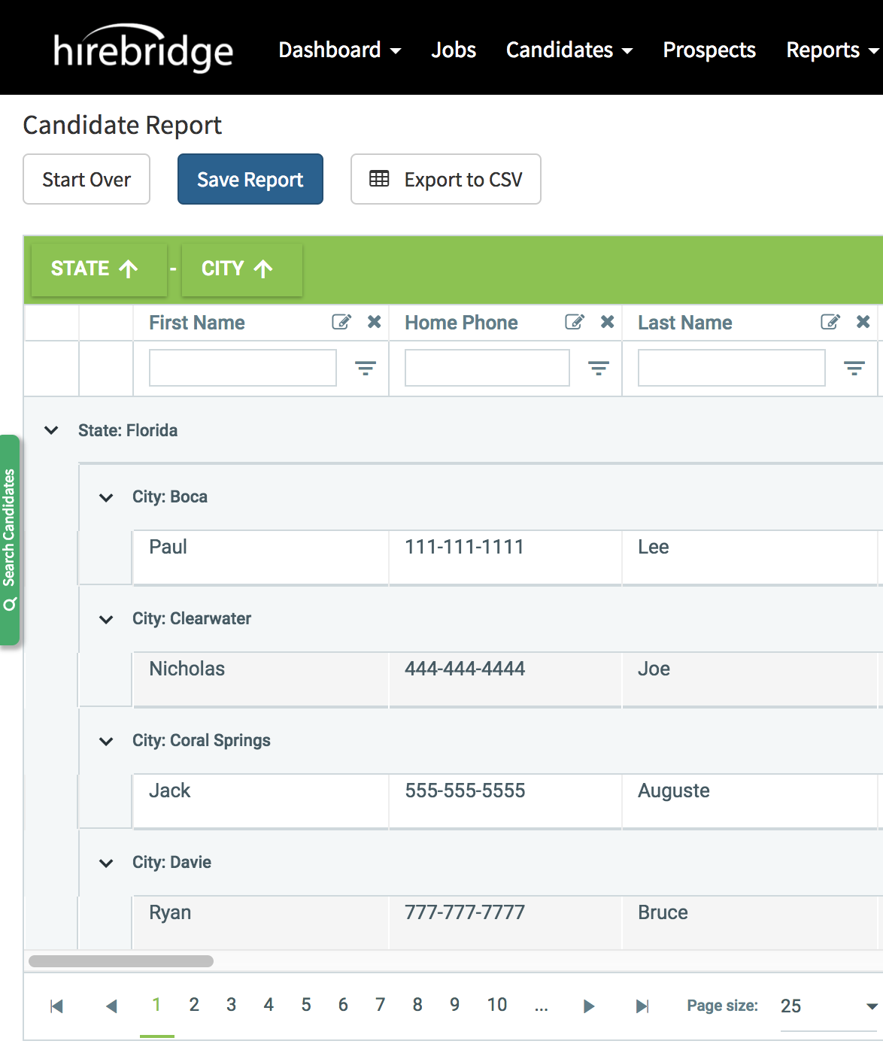This screenshot has width=883, height=1053.
Task: Collapse the City: Boca group
Action: pos(105,496)
